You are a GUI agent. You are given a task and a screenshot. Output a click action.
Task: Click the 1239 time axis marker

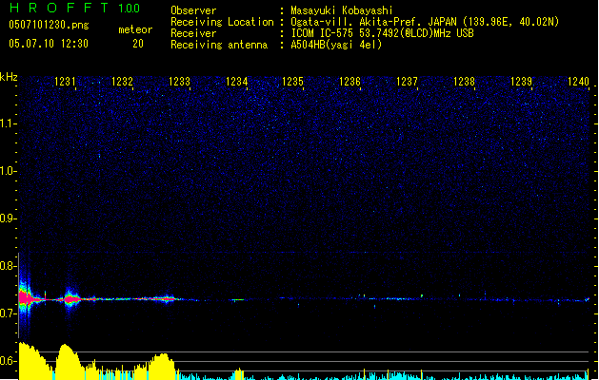[x=521, y=82]
